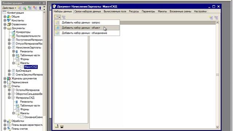Click the delete field icon at far right
The height and width of the screenshot is (131, 233).
click(216, 18)
